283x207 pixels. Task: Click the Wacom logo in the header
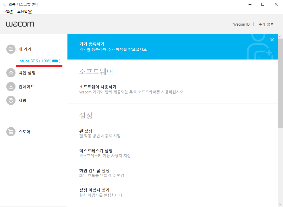(x=20, y=24)
